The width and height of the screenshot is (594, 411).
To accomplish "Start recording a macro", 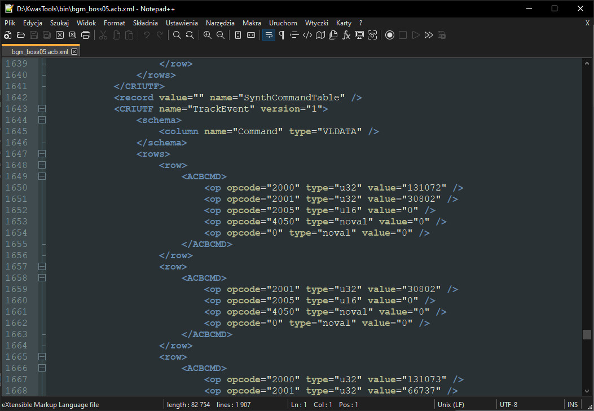I will click(390, 34).
